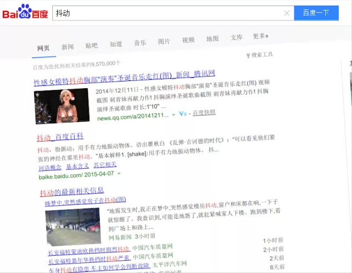Expand dropdown arrow after baike.baidu.com date
This screenshot has height=273, width=352.
(x=119, y=174)
